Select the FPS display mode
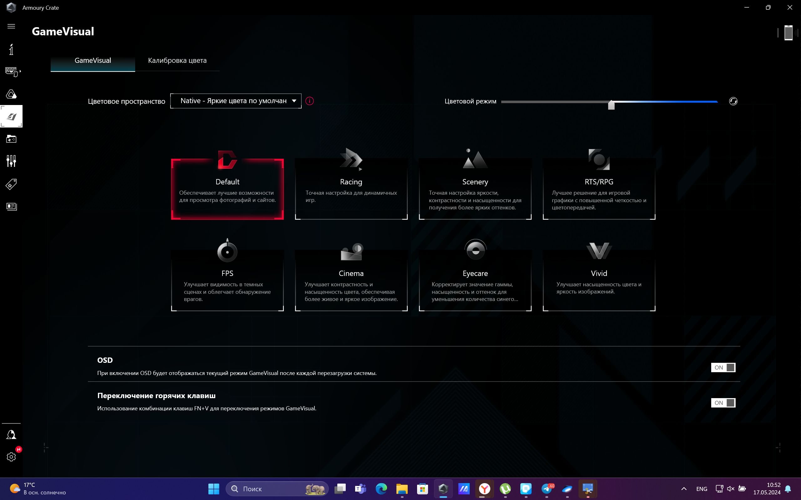801x500 pixels. 227,276
